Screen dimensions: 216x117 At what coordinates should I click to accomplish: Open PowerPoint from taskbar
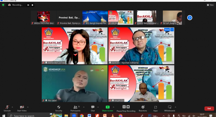tap(105, 116)
